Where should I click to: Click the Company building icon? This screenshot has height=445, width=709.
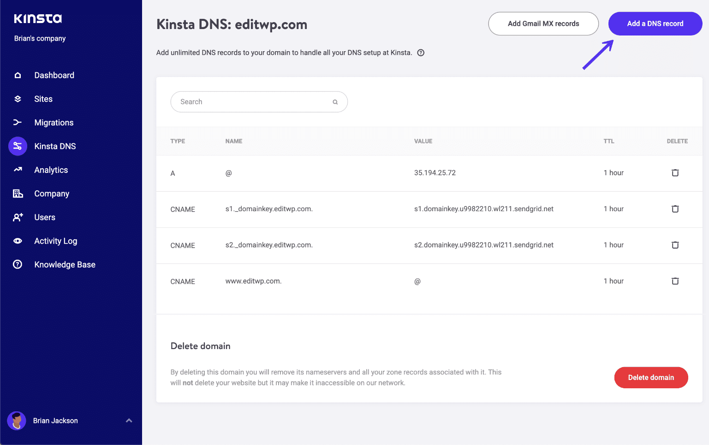click(x=18, y=193)
